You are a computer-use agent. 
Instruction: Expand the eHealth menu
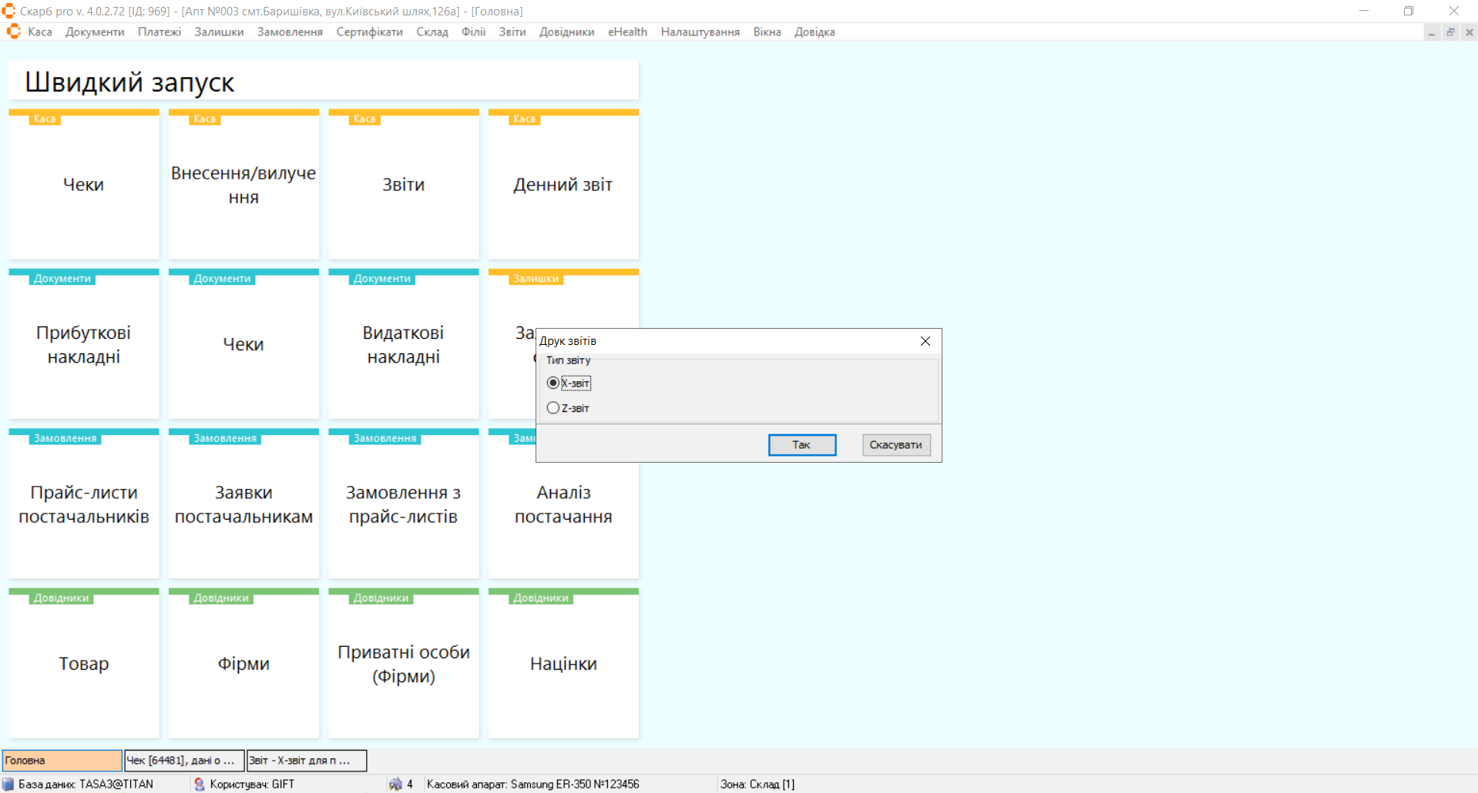(x=627, y=32)
